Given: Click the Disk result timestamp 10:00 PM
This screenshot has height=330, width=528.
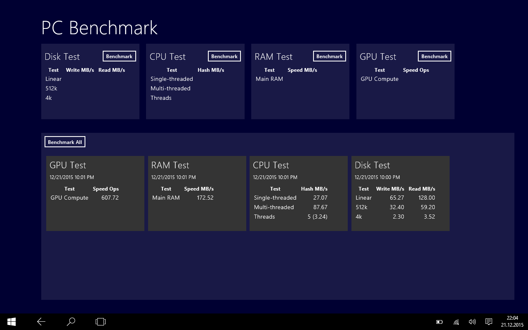Looking at the screenshot, I should (x=377, y=177).
